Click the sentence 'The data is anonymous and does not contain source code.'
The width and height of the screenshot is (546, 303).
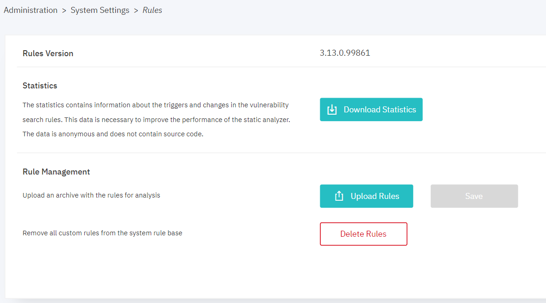[113, 134]
